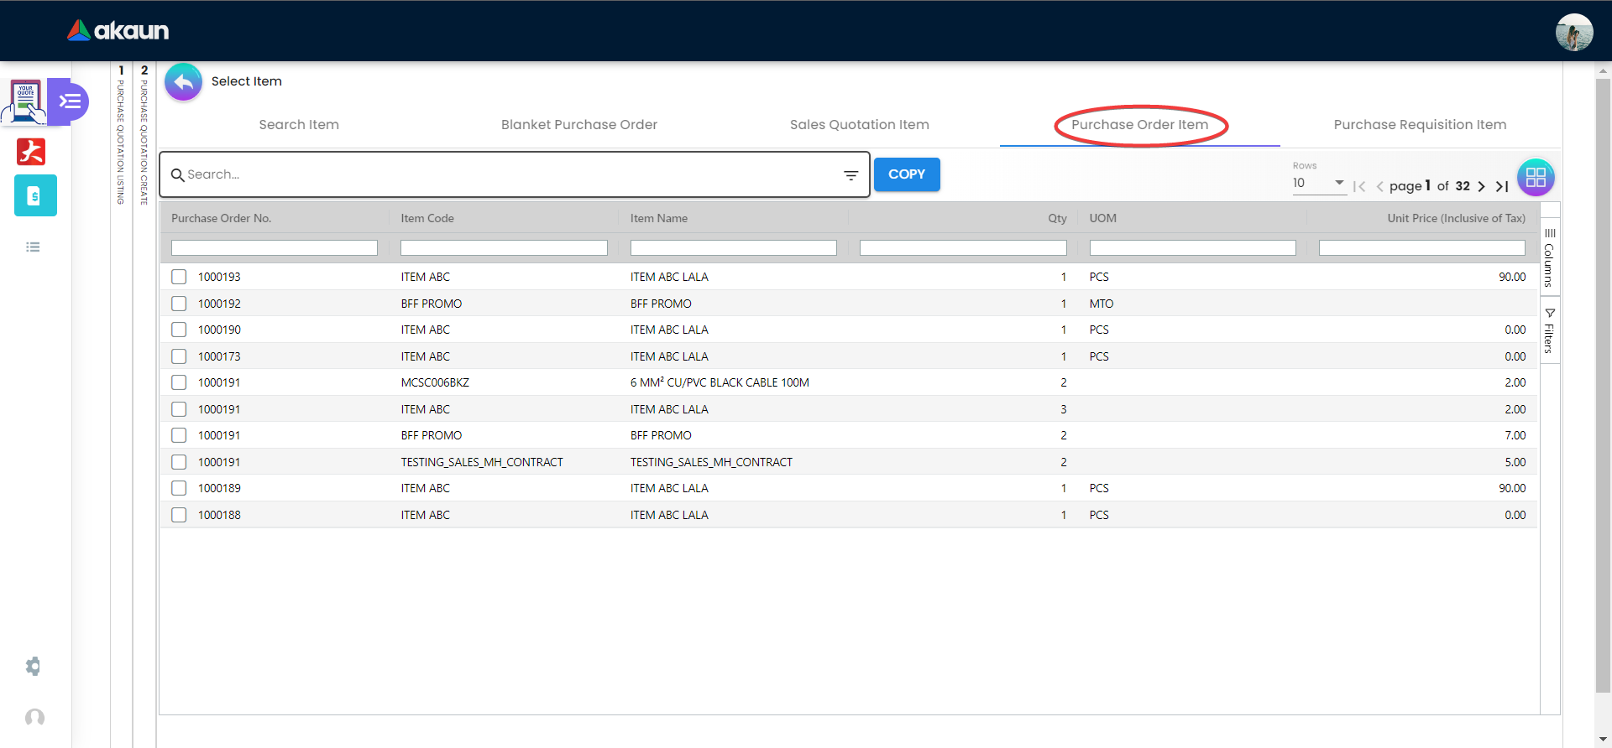
Task: Open the Filters side panel
Action: point(1549,330)
